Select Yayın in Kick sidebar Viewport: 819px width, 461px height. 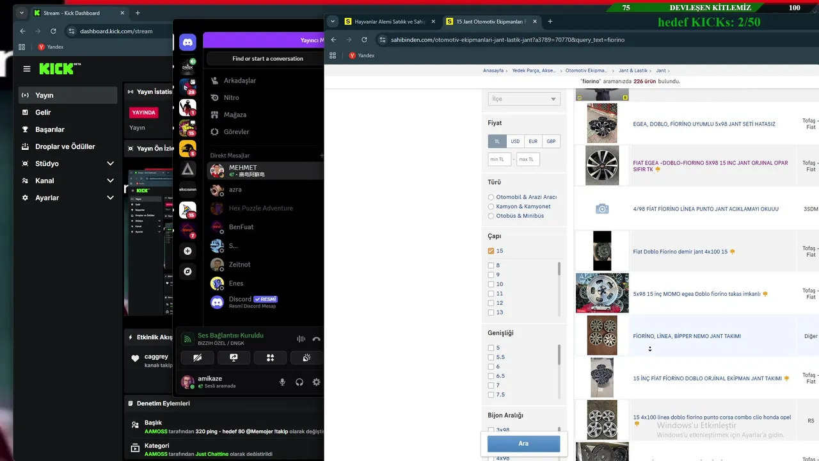click(x=67, y=95)
